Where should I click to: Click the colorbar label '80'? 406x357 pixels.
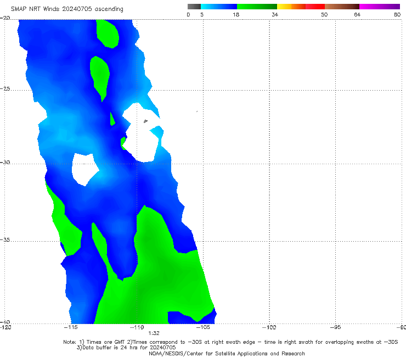pos(397,14)
